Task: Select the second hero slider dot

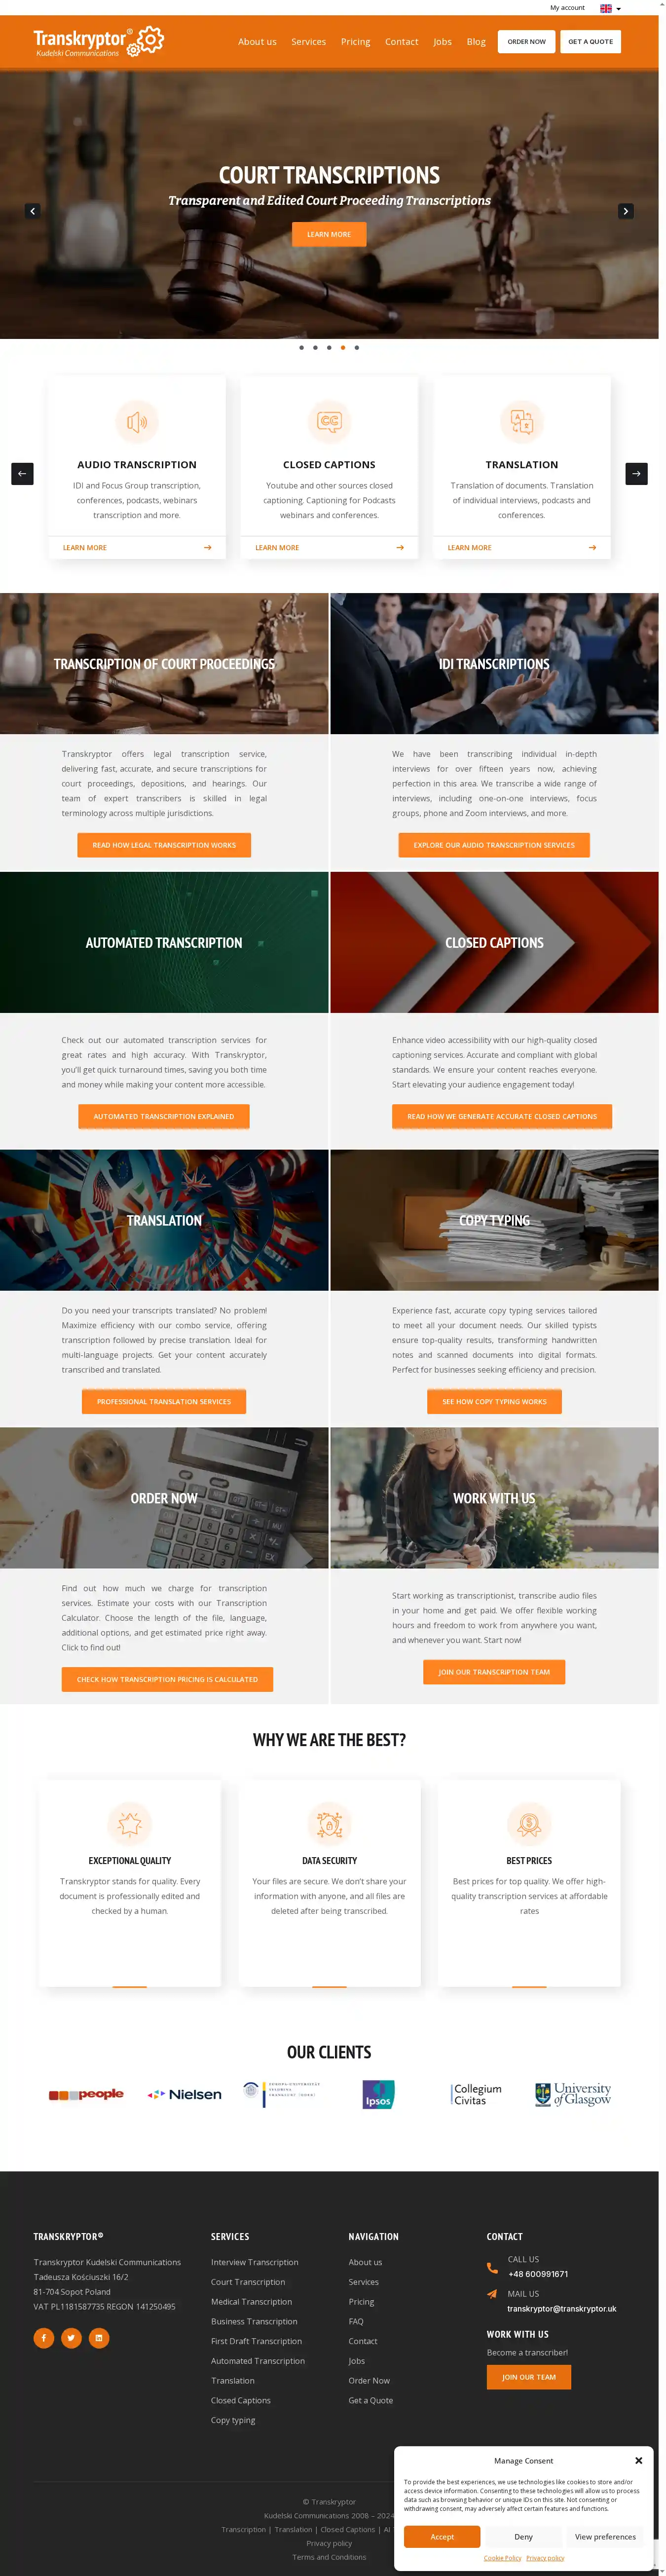Action: tap(315, 347)
